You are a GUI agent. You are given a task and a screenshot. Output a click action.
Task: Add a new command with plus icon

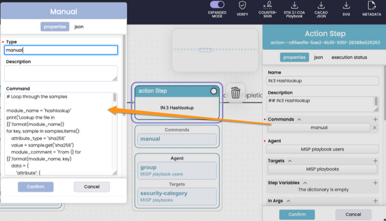pyautogui.click(x=375, y=119)
